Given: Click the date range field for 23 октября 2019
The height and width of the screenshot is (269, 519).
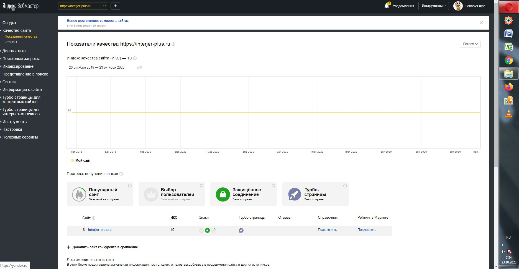Looking at the screenshot, I should (x=105, y=67).
